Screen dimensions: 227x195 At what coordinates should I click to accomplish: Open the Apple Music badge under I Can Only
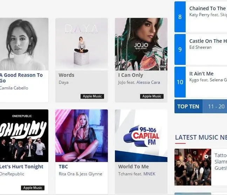point(152,96)
